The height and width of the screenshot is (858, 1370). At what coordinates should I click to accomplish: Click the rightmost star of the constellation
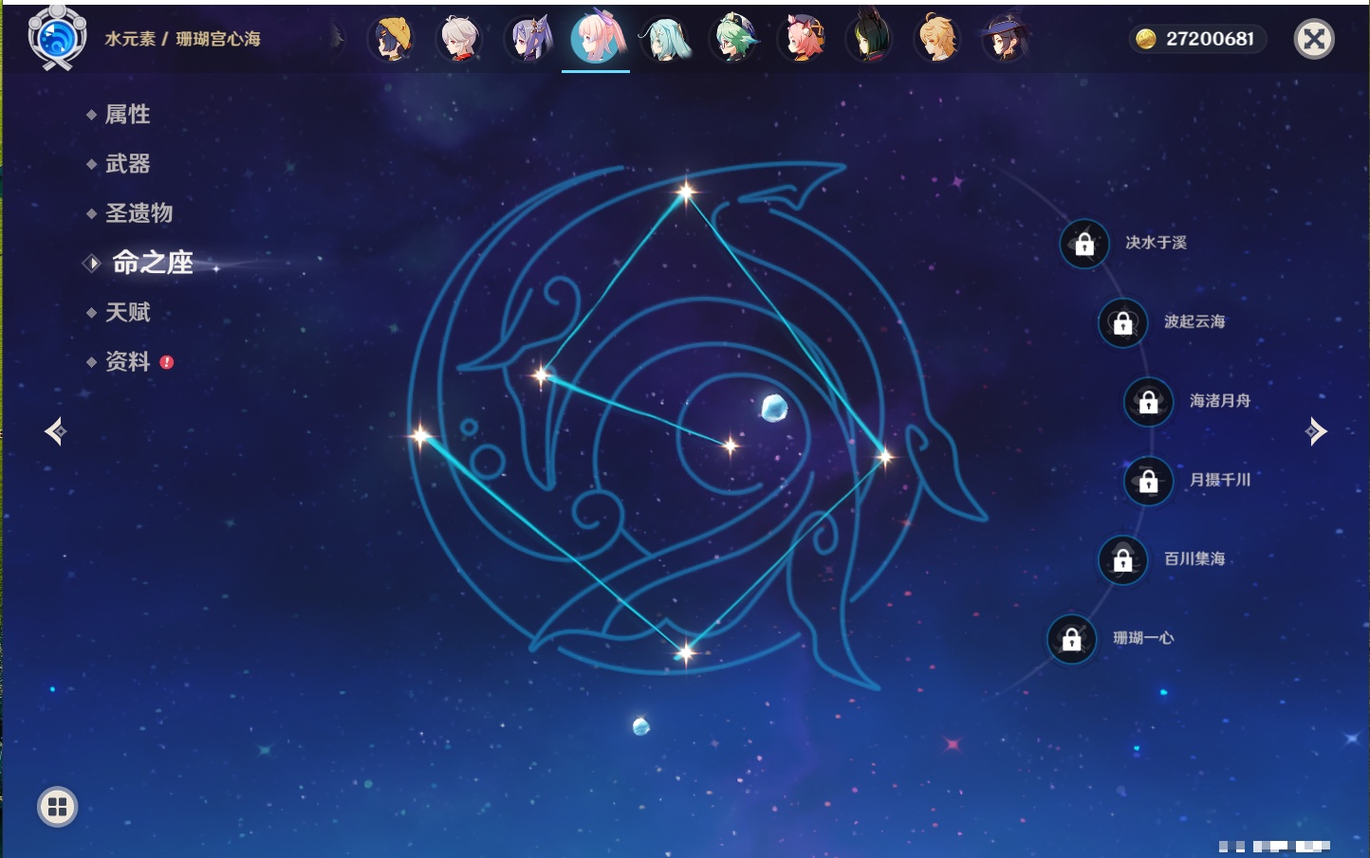[884, 457]
